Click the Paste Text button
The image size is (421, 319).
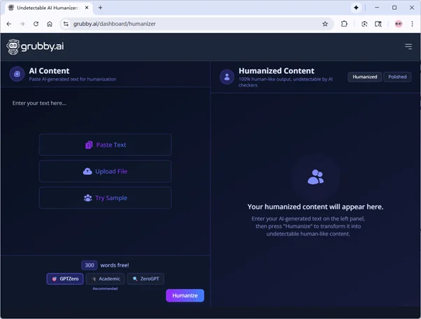[x=105, y=145]
